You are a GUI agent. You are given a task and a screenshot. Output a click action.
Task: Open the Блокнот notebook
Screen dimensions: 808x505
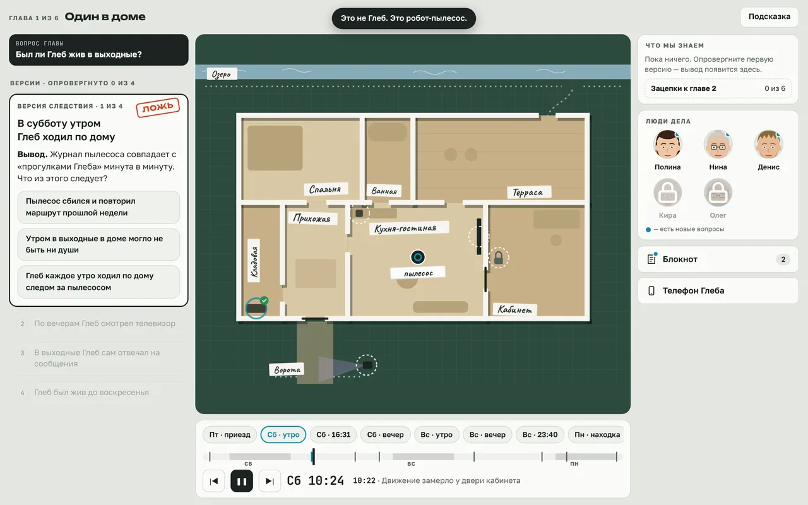(x=718, y=259)
